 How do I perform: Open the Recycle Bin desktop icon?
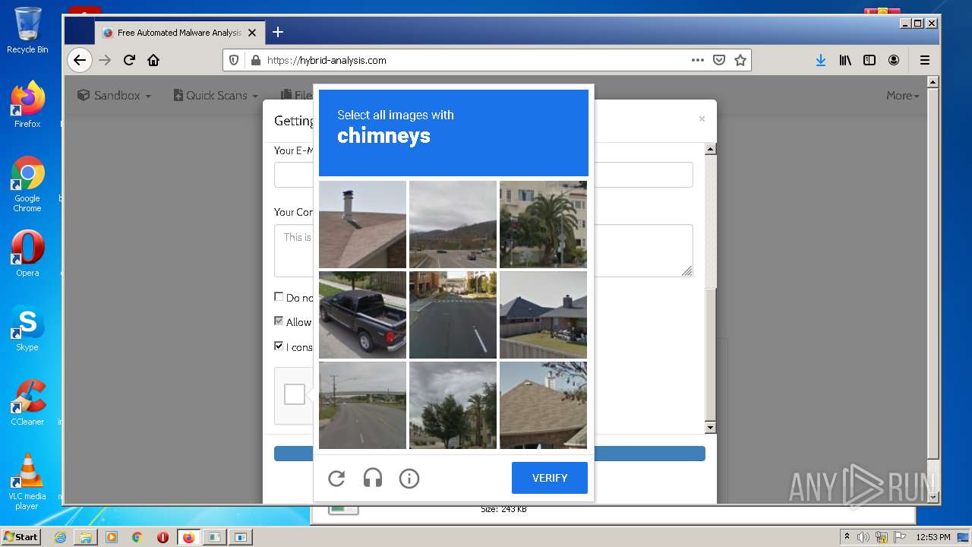27,30
